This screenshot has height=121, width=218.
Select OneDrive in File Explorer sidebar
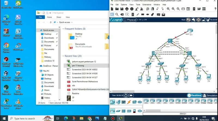point(49,66)
